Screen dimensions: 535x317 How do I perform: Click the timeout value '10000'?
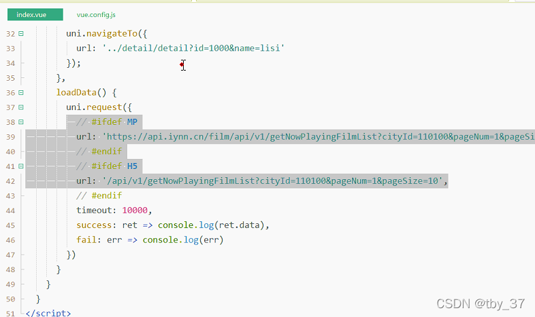pyautogui.click(x=135, y=210)
